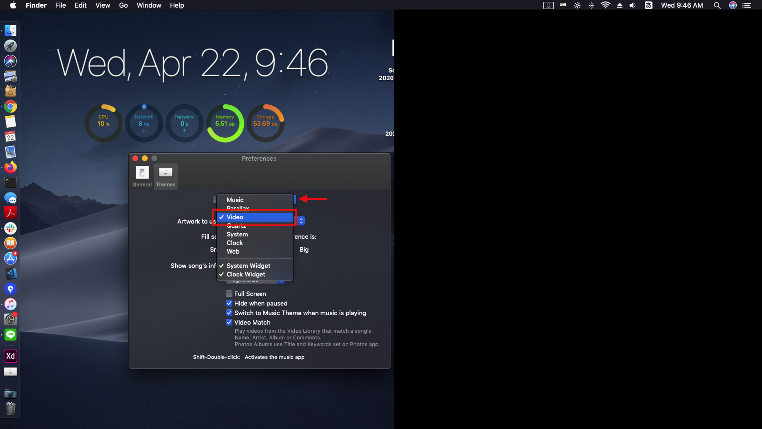Click the Network 8 KB download gauge

(144, 123)
